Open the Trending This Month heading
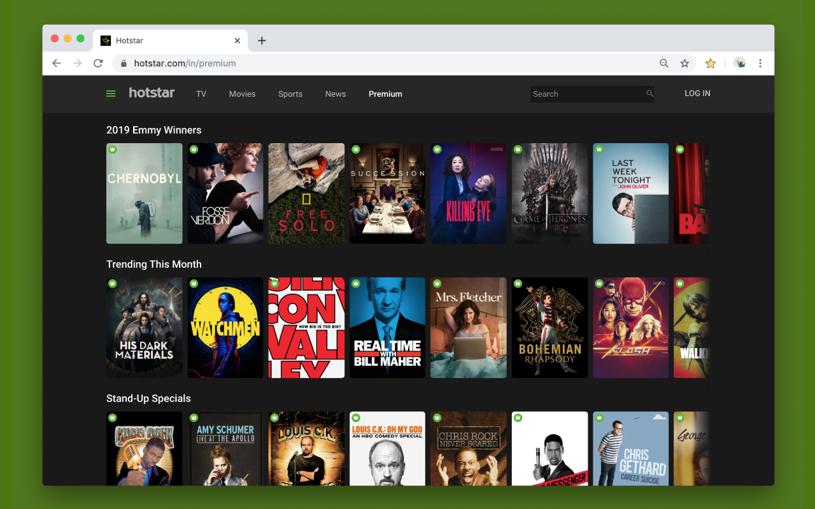Screen dimensions: 815x509 pyautogui.click(x=153, y=264)
